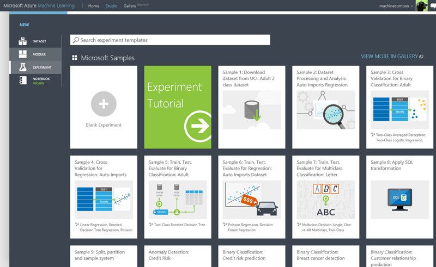Click the algorithm icon under Sample 4

77,225
